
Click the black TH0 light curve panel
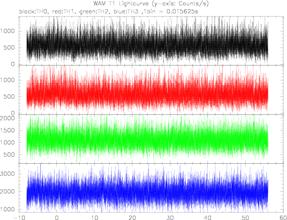[x=151, y=41]
